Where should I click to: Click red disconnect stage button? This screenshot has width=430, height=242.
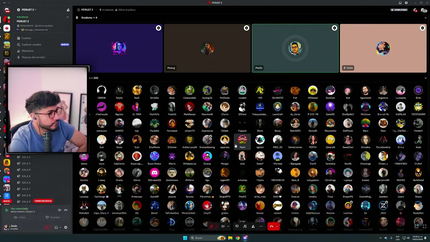click(271, 227)
